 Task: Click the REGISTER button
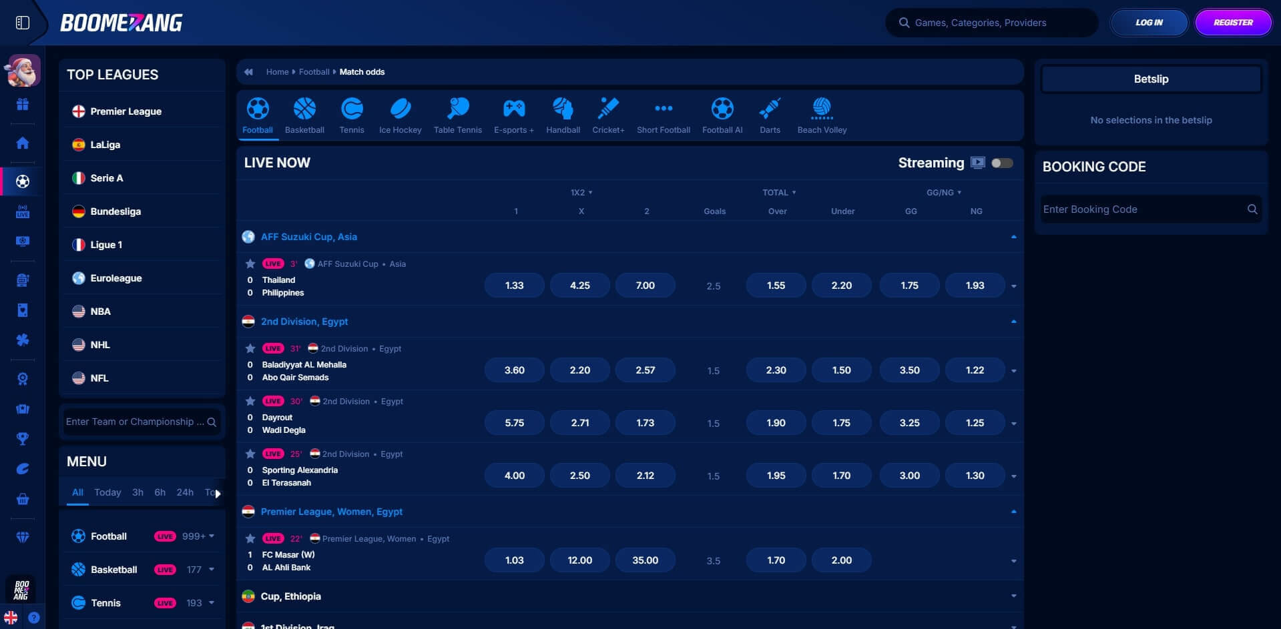1232,22
